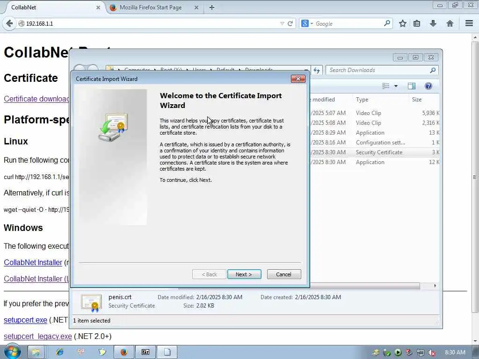
Task: Click penis.crt certificate thumbnail in details pane
Action: pos(91,302)
